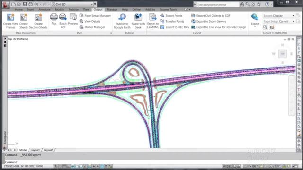Expand search box arrow left of keyword field

(x=195, y=4)
